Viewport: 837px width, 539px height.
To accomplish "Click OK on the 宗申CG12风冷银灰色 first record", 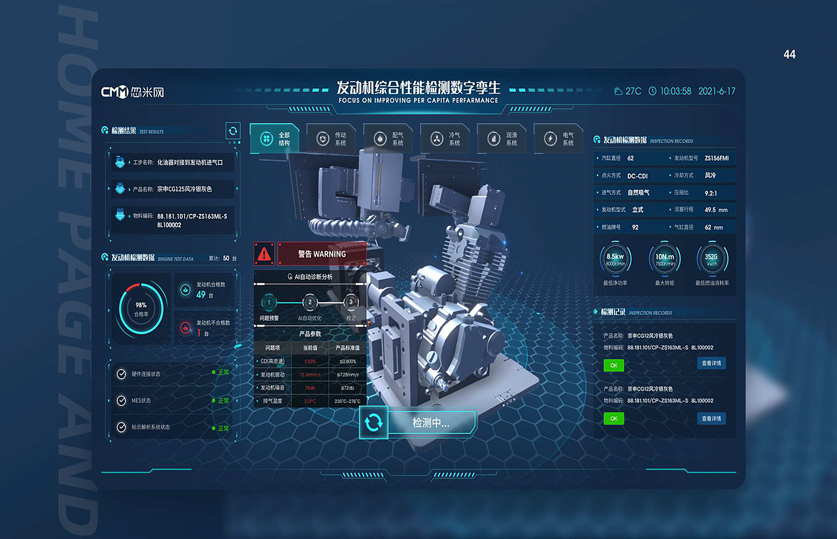I will point(613,365).
